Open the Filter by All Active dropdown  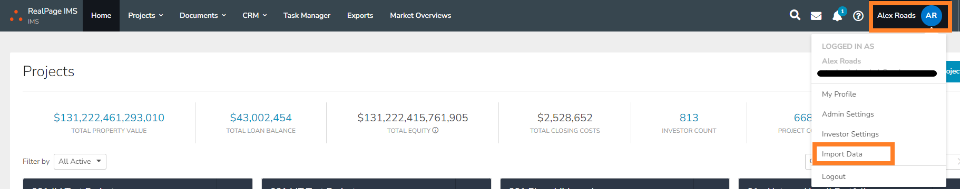80,161
